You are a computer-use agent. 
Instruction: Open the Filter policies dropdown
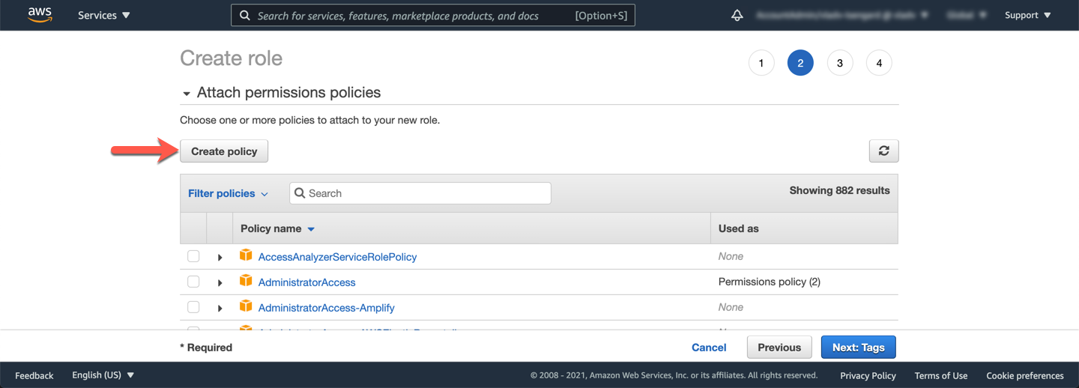click(x=228, y=193)
